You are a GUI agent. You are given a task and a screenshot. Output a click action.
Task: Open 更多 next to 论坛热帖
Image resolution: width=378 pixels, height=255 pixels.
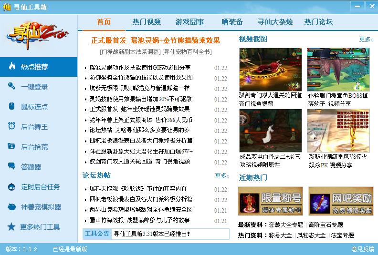click(222, 175)
